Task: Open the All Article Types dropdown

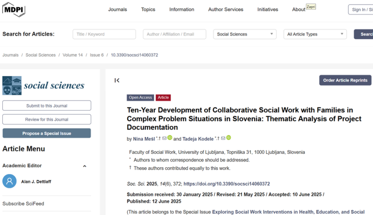Action: 315,34
